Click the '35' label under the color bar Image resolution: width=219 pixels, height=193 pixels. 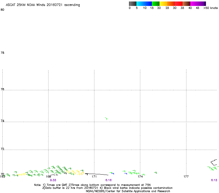(182, 8)
